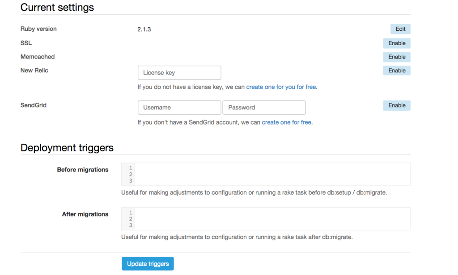This screenshot has height=275, width=458.
Task: Click the Ruby version value 2.1.3
Action: 144,29
